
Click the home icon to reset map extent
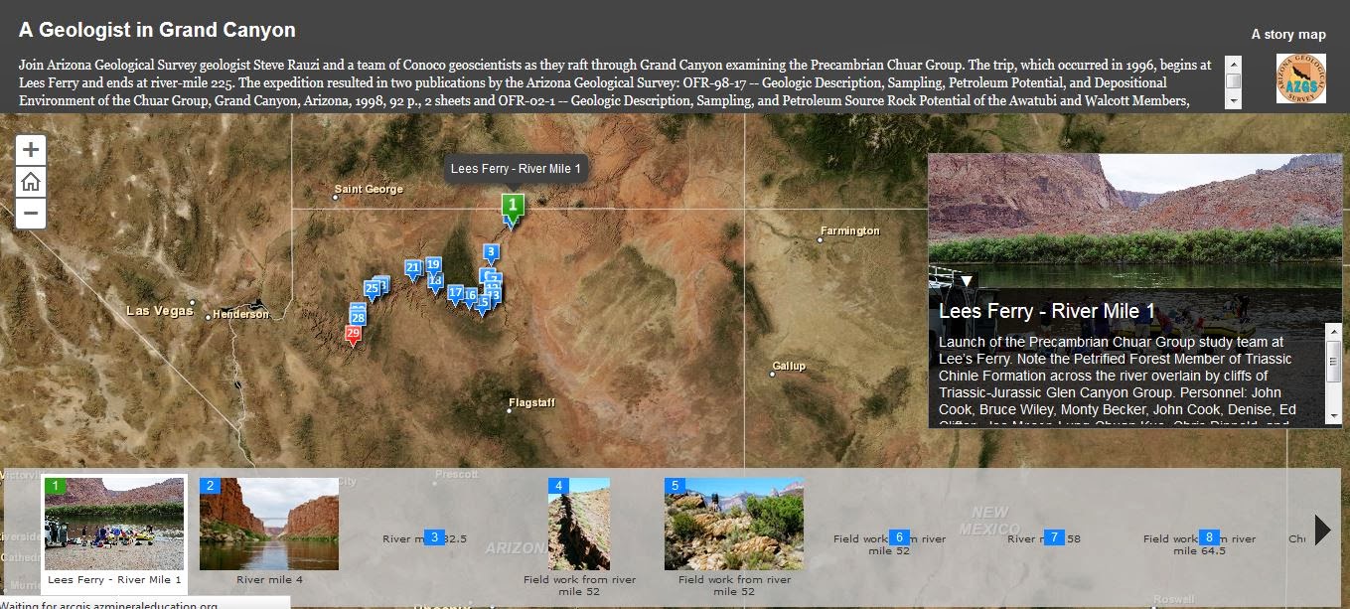(x=31, y=182)
